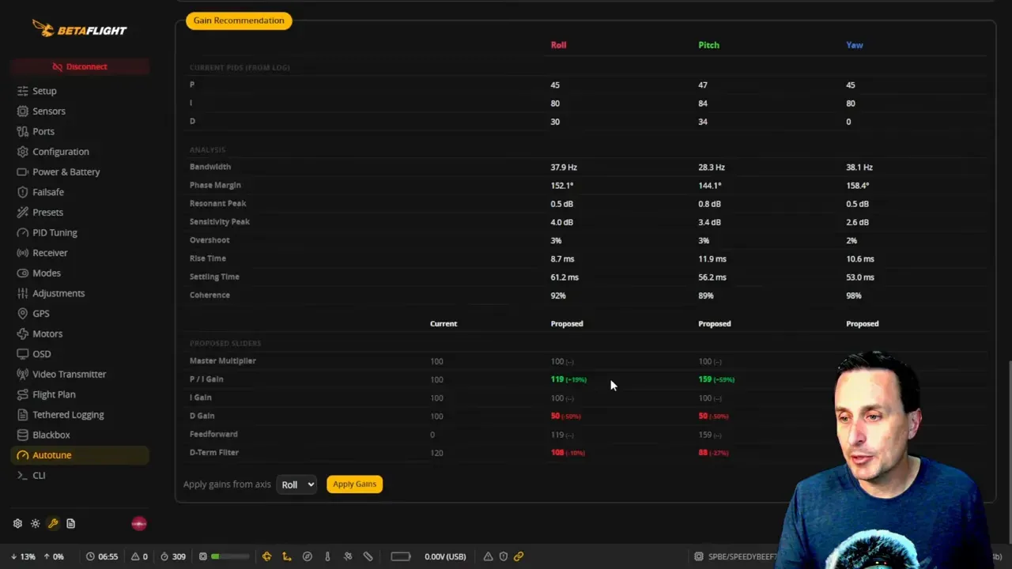Click the green CPU load bar
Screen dimensions: 1012x569
(229, 556)
